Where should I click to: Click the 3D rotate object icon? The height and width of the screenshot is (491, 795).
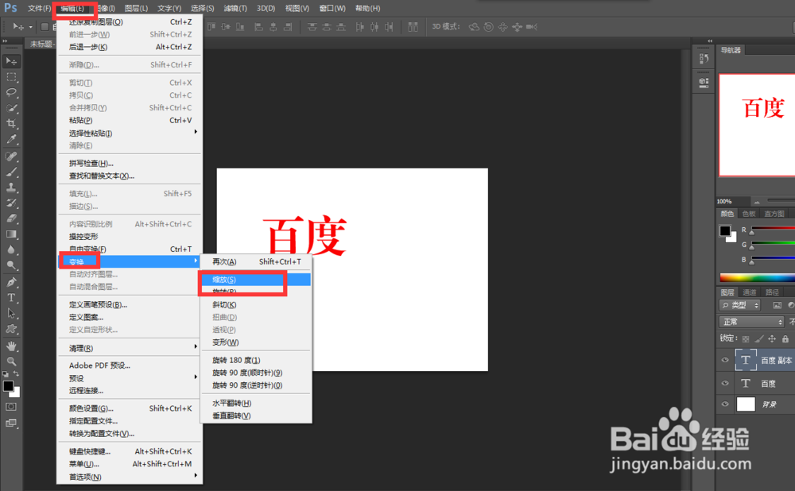coord(474,27)
